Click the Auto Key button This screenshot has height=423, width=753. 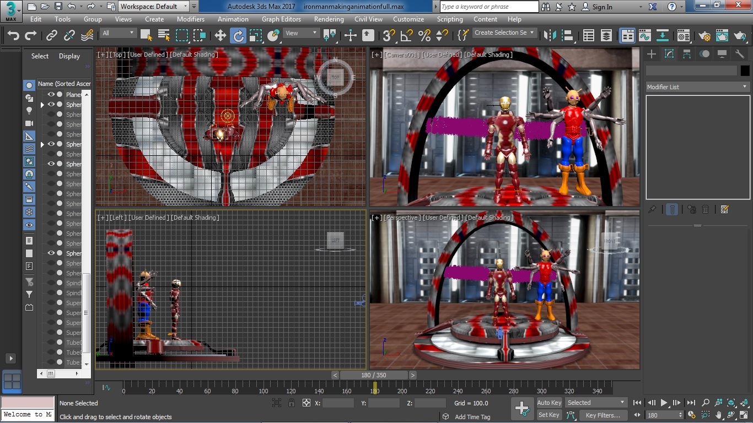pos(549,403)
